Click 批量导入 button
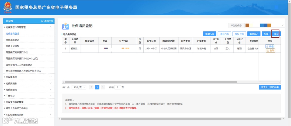This screenshot has height=126, width=291. point(254,34)
